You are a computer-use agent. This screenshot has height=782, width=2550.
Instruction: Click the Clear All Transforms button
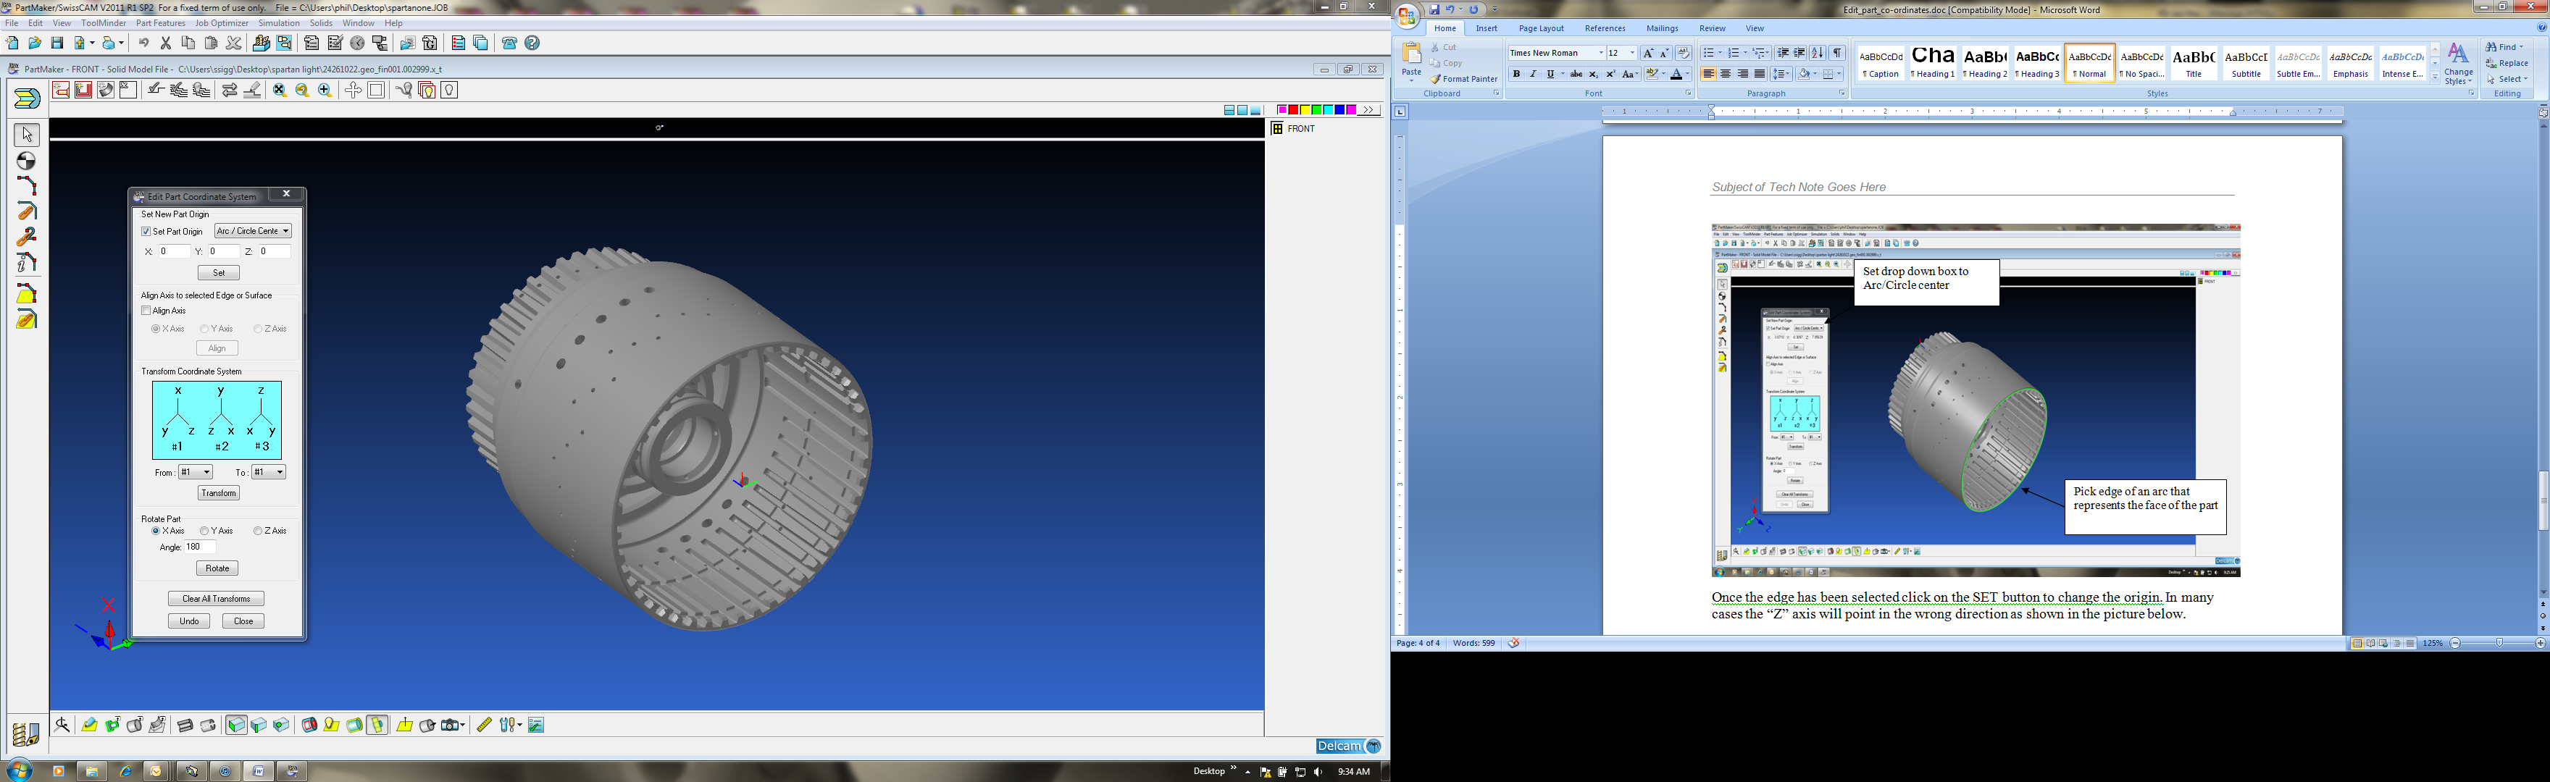216,599
